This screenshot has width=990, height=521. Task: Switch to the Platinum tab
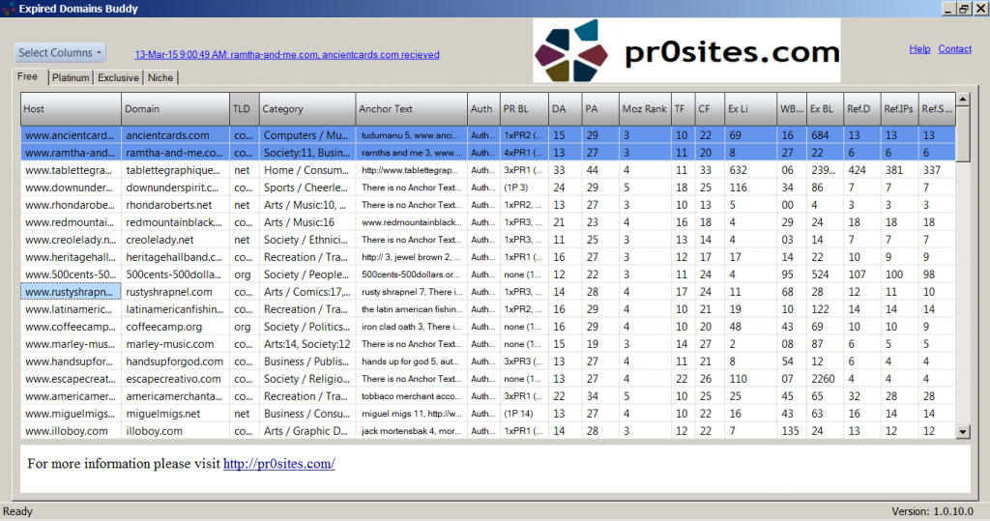pyautogui.click(x=71, y=77)
